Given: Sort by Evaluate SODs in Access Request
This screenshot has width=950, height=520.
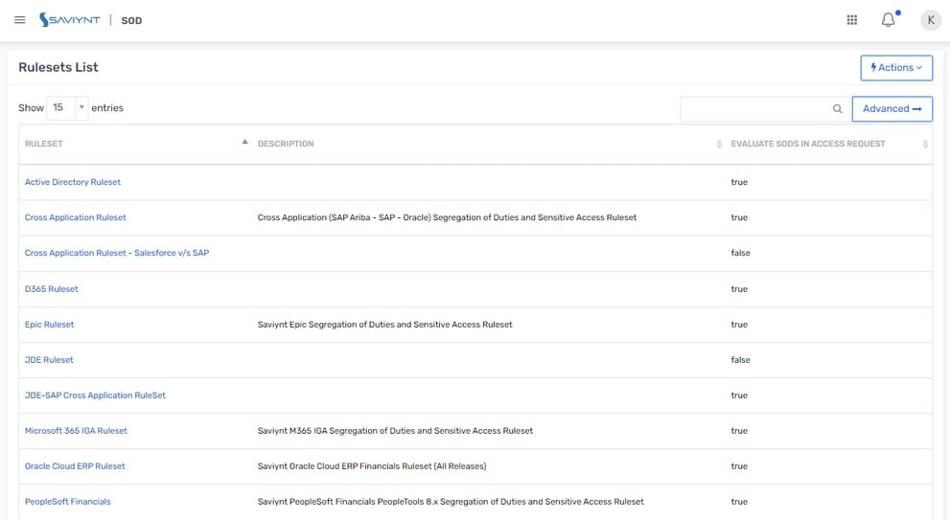Looking at the screenshot, I should point(924,144).
